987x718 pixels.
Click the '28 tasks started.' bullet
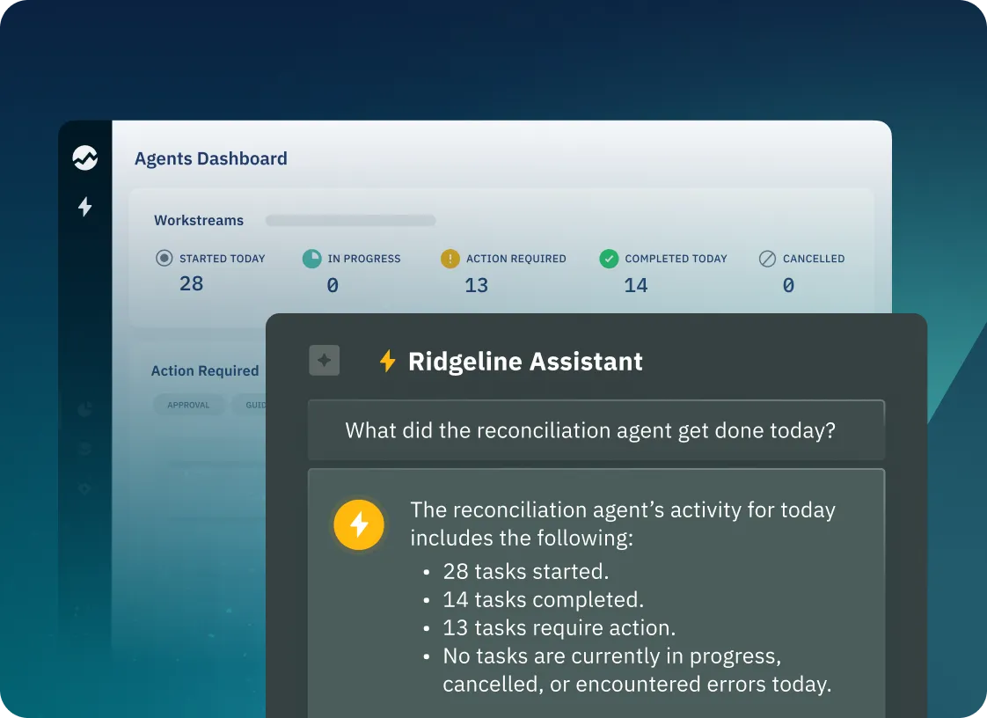tap(526, 571)
